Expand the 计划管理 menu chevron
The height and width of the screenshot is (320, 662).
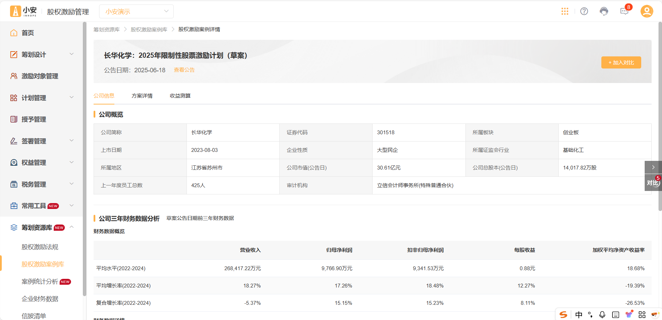(x=72, y=97)
